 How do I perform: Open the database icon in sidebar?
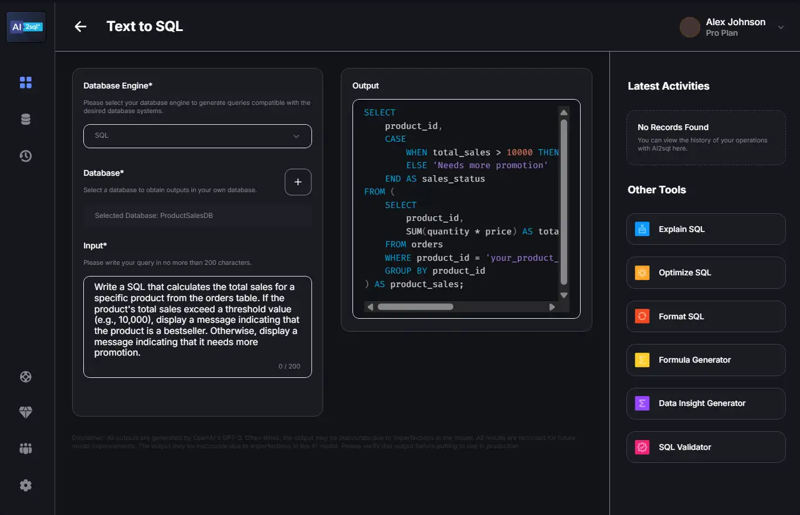26,120
